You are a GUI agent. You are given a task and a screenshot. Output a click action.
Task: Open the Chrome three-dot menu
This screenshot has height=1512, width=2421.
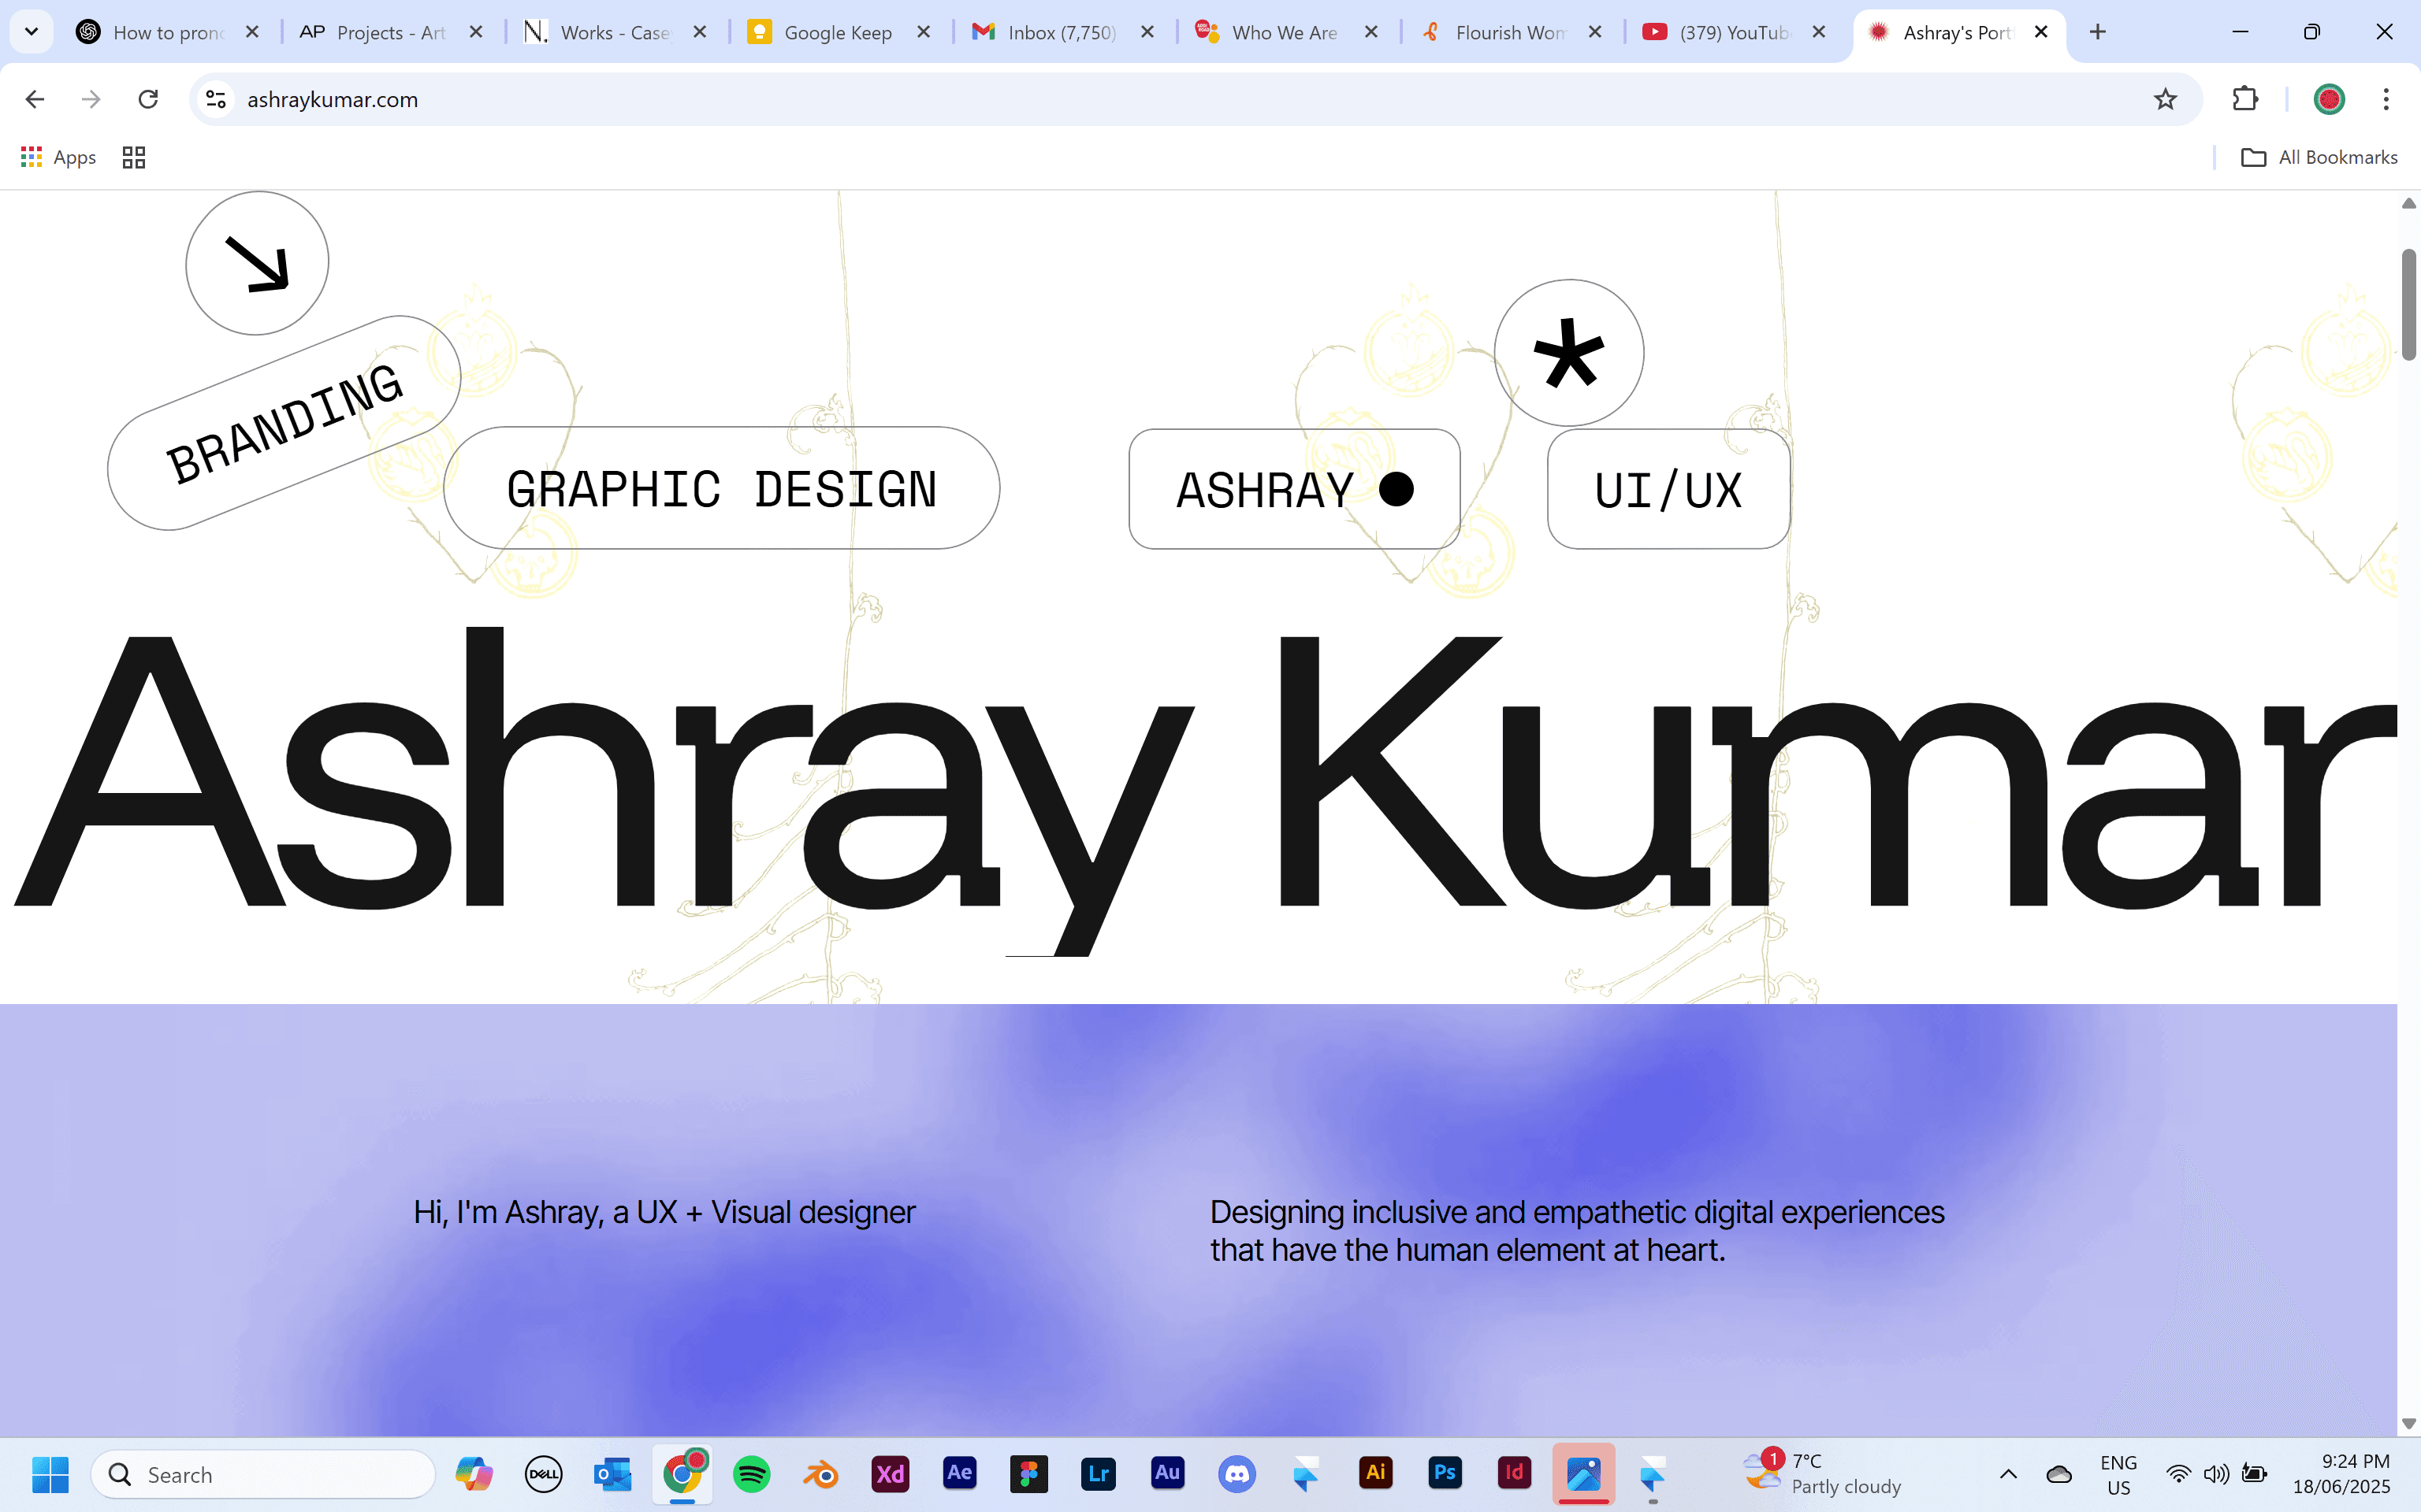coord(2387,99)
